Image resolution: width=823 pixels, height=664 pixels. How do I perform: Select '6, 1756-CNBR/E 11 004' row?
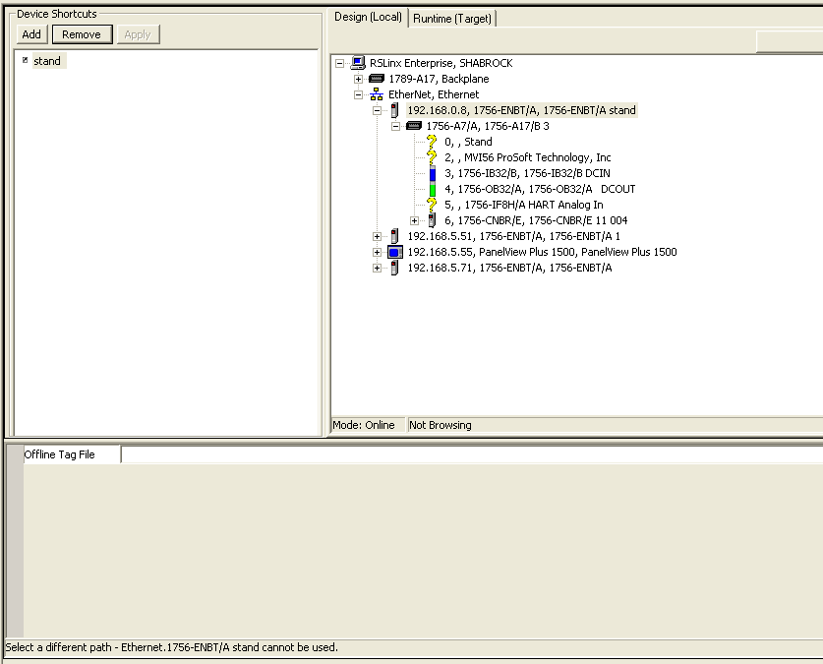(x=536, y=220)
